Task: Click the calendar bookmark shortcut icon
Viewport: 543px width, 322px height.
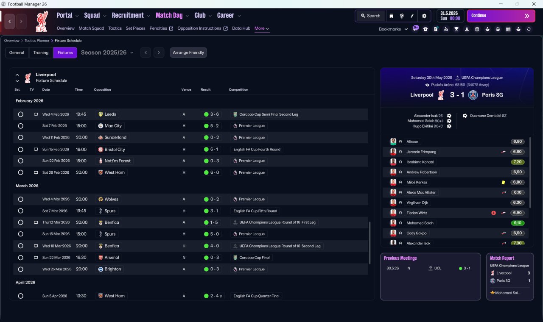Action: 508,29
